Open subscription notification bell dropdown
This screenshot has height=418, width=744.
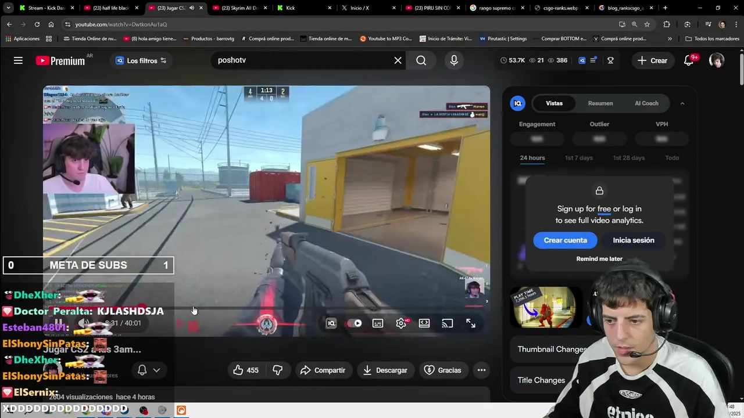pos(149,370)
